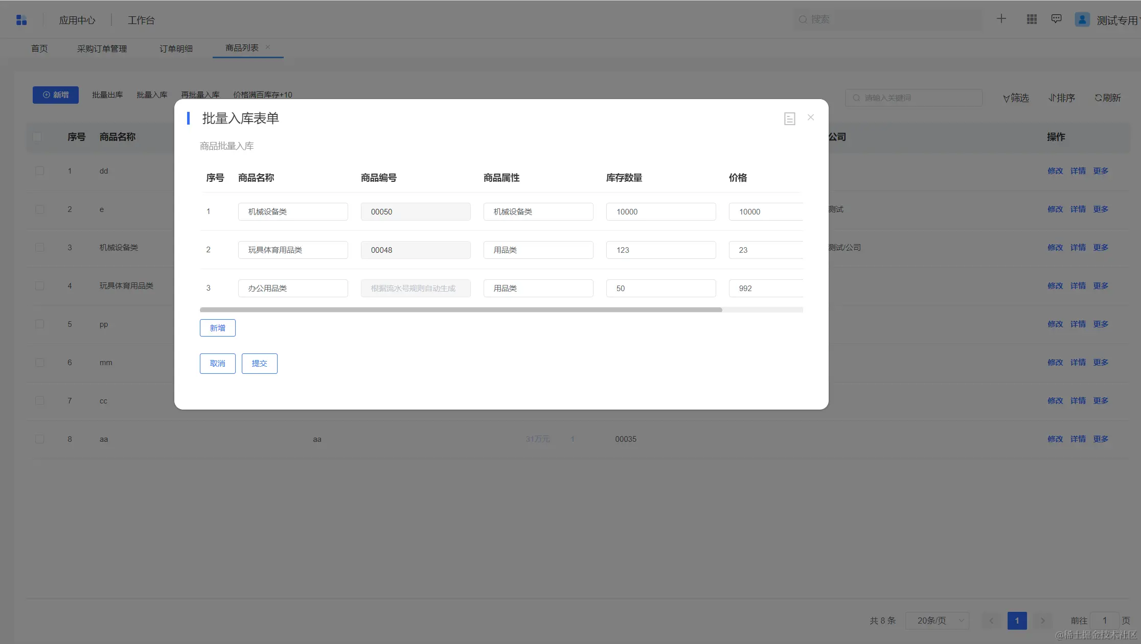Open the apps grid icon in header

pyautogui.click(x=1032, y=19)
